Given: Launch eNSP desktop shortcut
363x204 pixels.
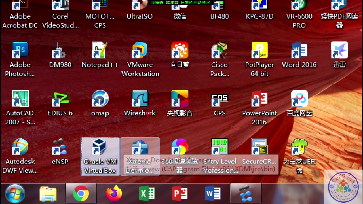Looking at the screenshot, I should pyautogui.click(x=60, y=152).
